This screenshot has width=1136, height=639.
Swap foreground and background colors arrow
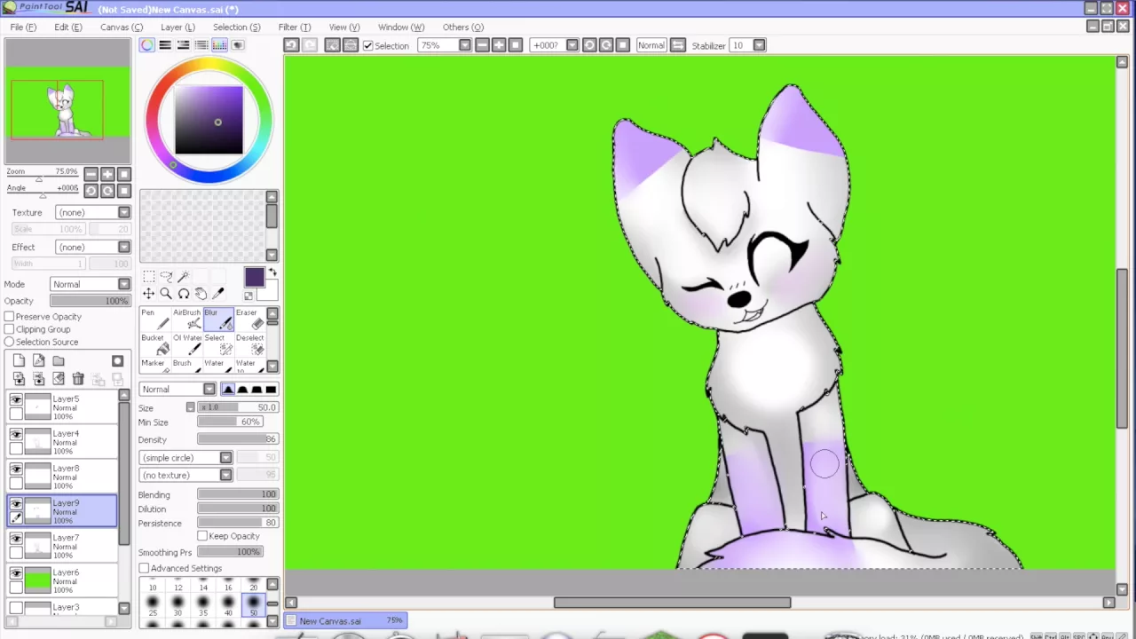coord(272,272)
